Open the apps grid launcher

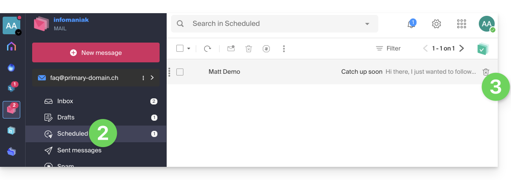coord(462,24)
